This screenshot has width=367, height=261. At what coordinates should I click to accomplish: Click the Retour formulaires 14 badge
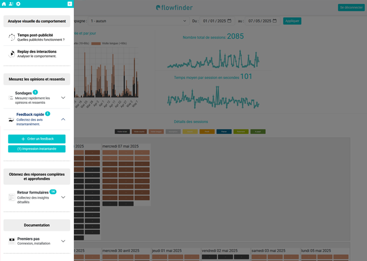click(53, 192)
